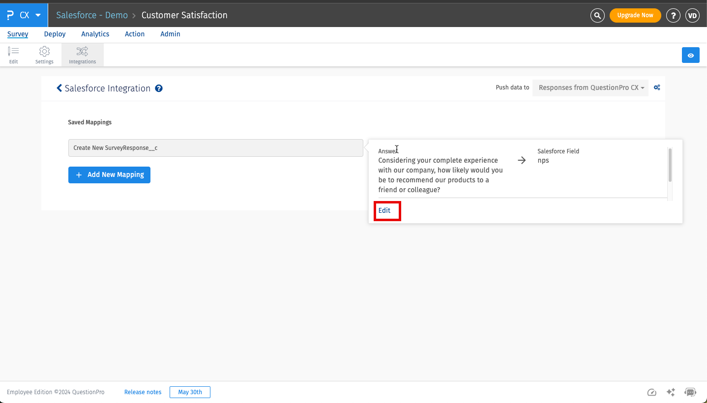Open the integration settings gears icon
This screenshot has height=403, width=707.
point(657,87)
